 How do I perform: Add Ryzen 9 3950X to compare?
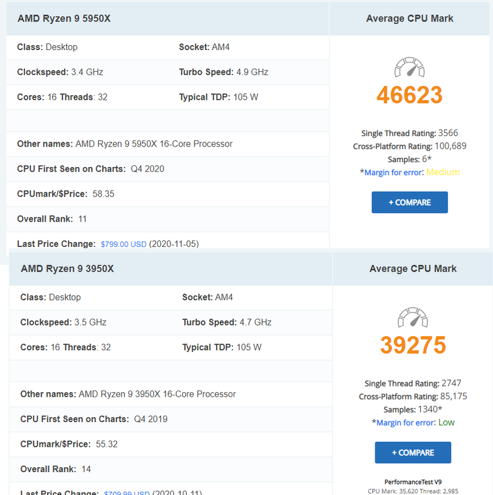412,452
